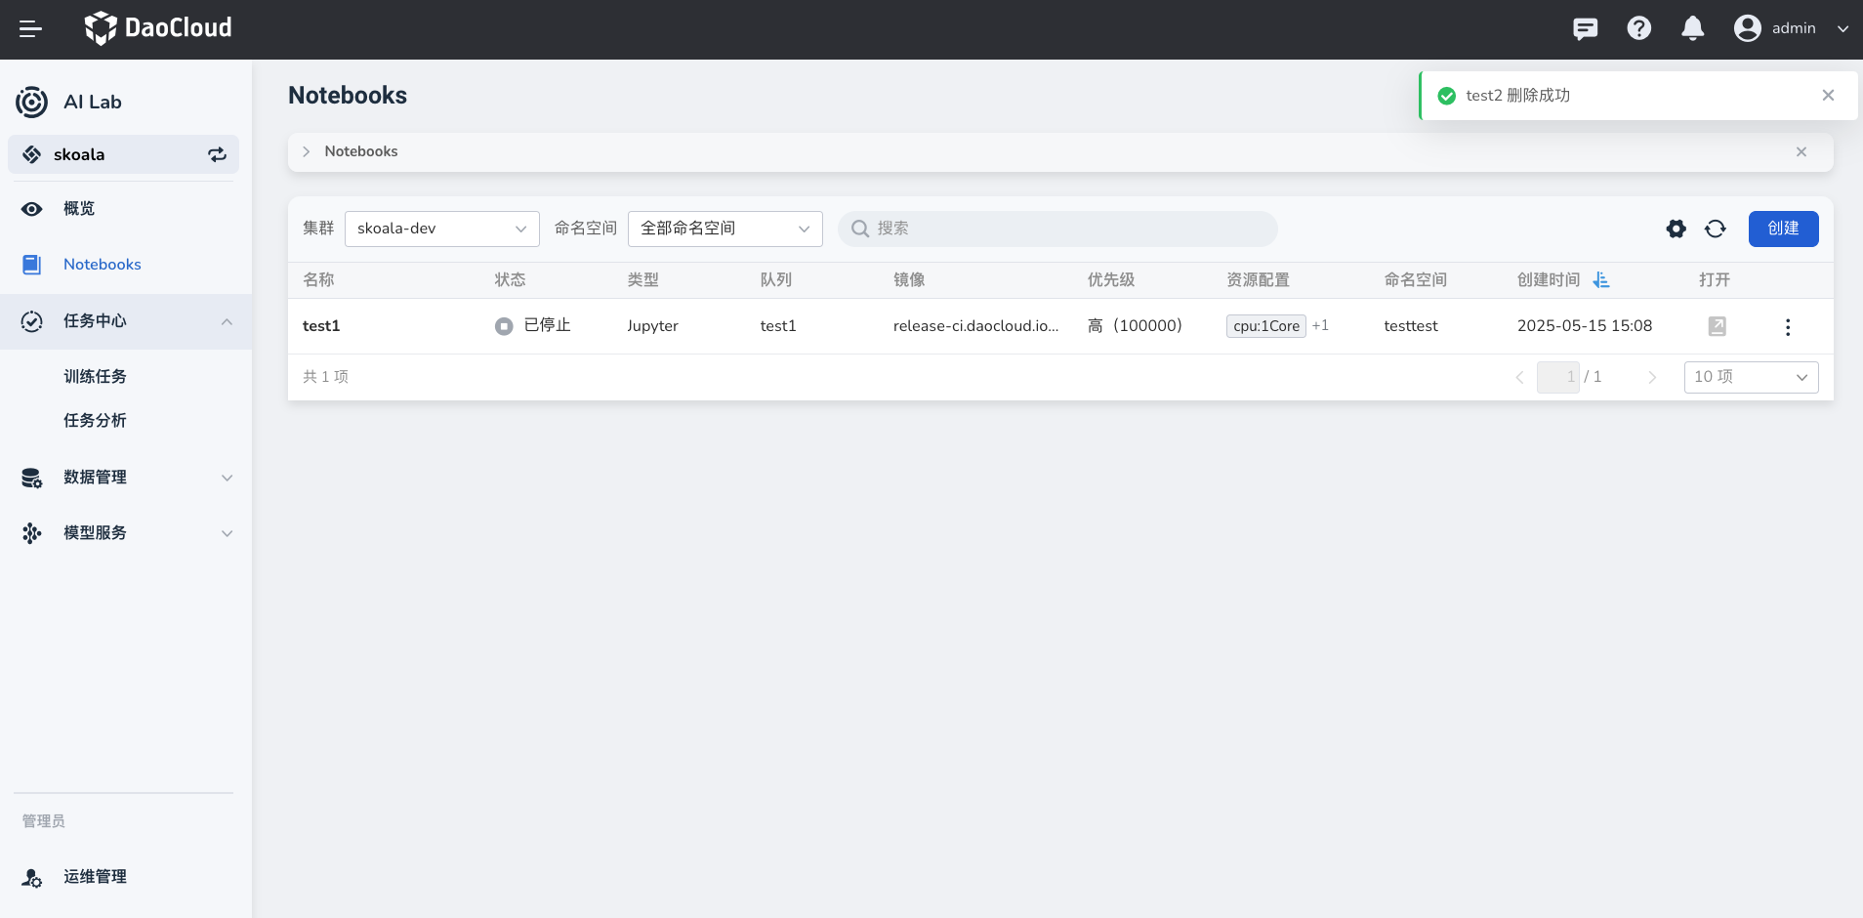The width and height of the screenshot is (1863, 918).
Task: Open the notifications bell
Action: tap(1692, 28)
